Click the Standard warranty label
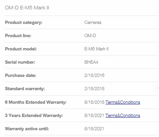This screenshot has height=137, width=159. coord(25,89)
